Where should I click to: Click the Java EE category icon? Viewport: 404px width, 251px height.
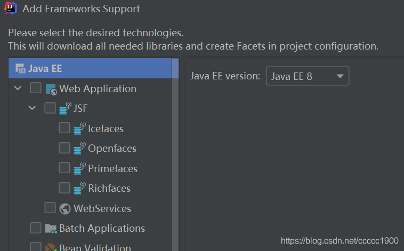point(20,69)
